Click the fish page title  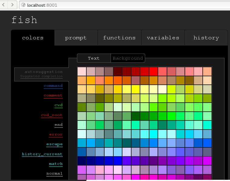[x=24, y=20]
